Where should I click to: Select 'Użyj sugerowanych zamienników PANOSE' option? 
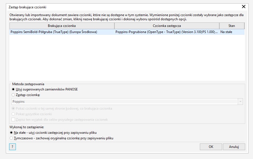[x=13, y=89]
